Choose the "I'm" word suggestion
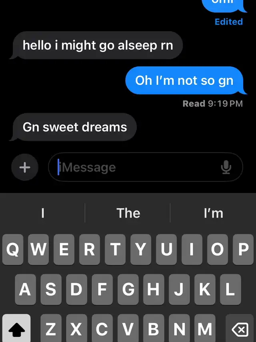Screen dimensions: 256x342 [x=214, y=213]
